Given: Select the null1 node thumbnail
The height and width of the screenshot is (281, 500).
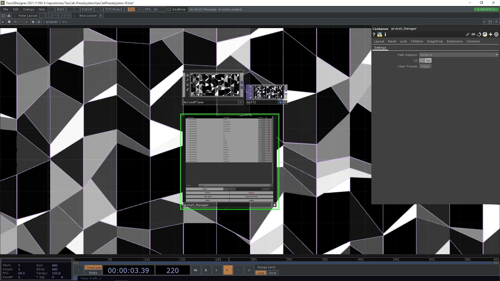Looking at the screenshot, I should (x=269, y=92).
